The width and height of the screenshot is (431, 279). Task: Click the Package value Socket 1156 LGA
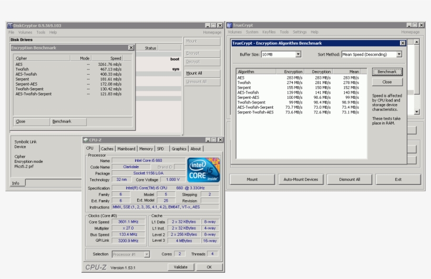tap(148, 173)
